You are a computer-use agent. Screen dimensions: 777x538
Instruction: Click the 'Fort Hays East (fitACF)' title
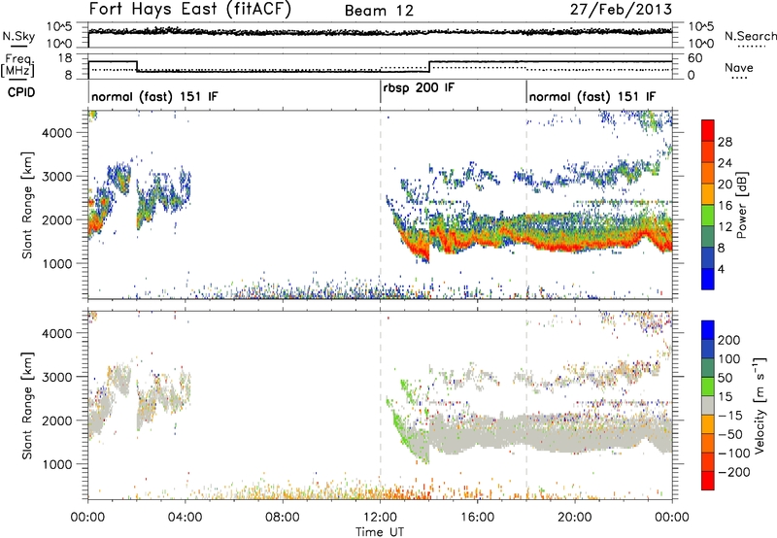pyautogui.click(x=189, y=10)
